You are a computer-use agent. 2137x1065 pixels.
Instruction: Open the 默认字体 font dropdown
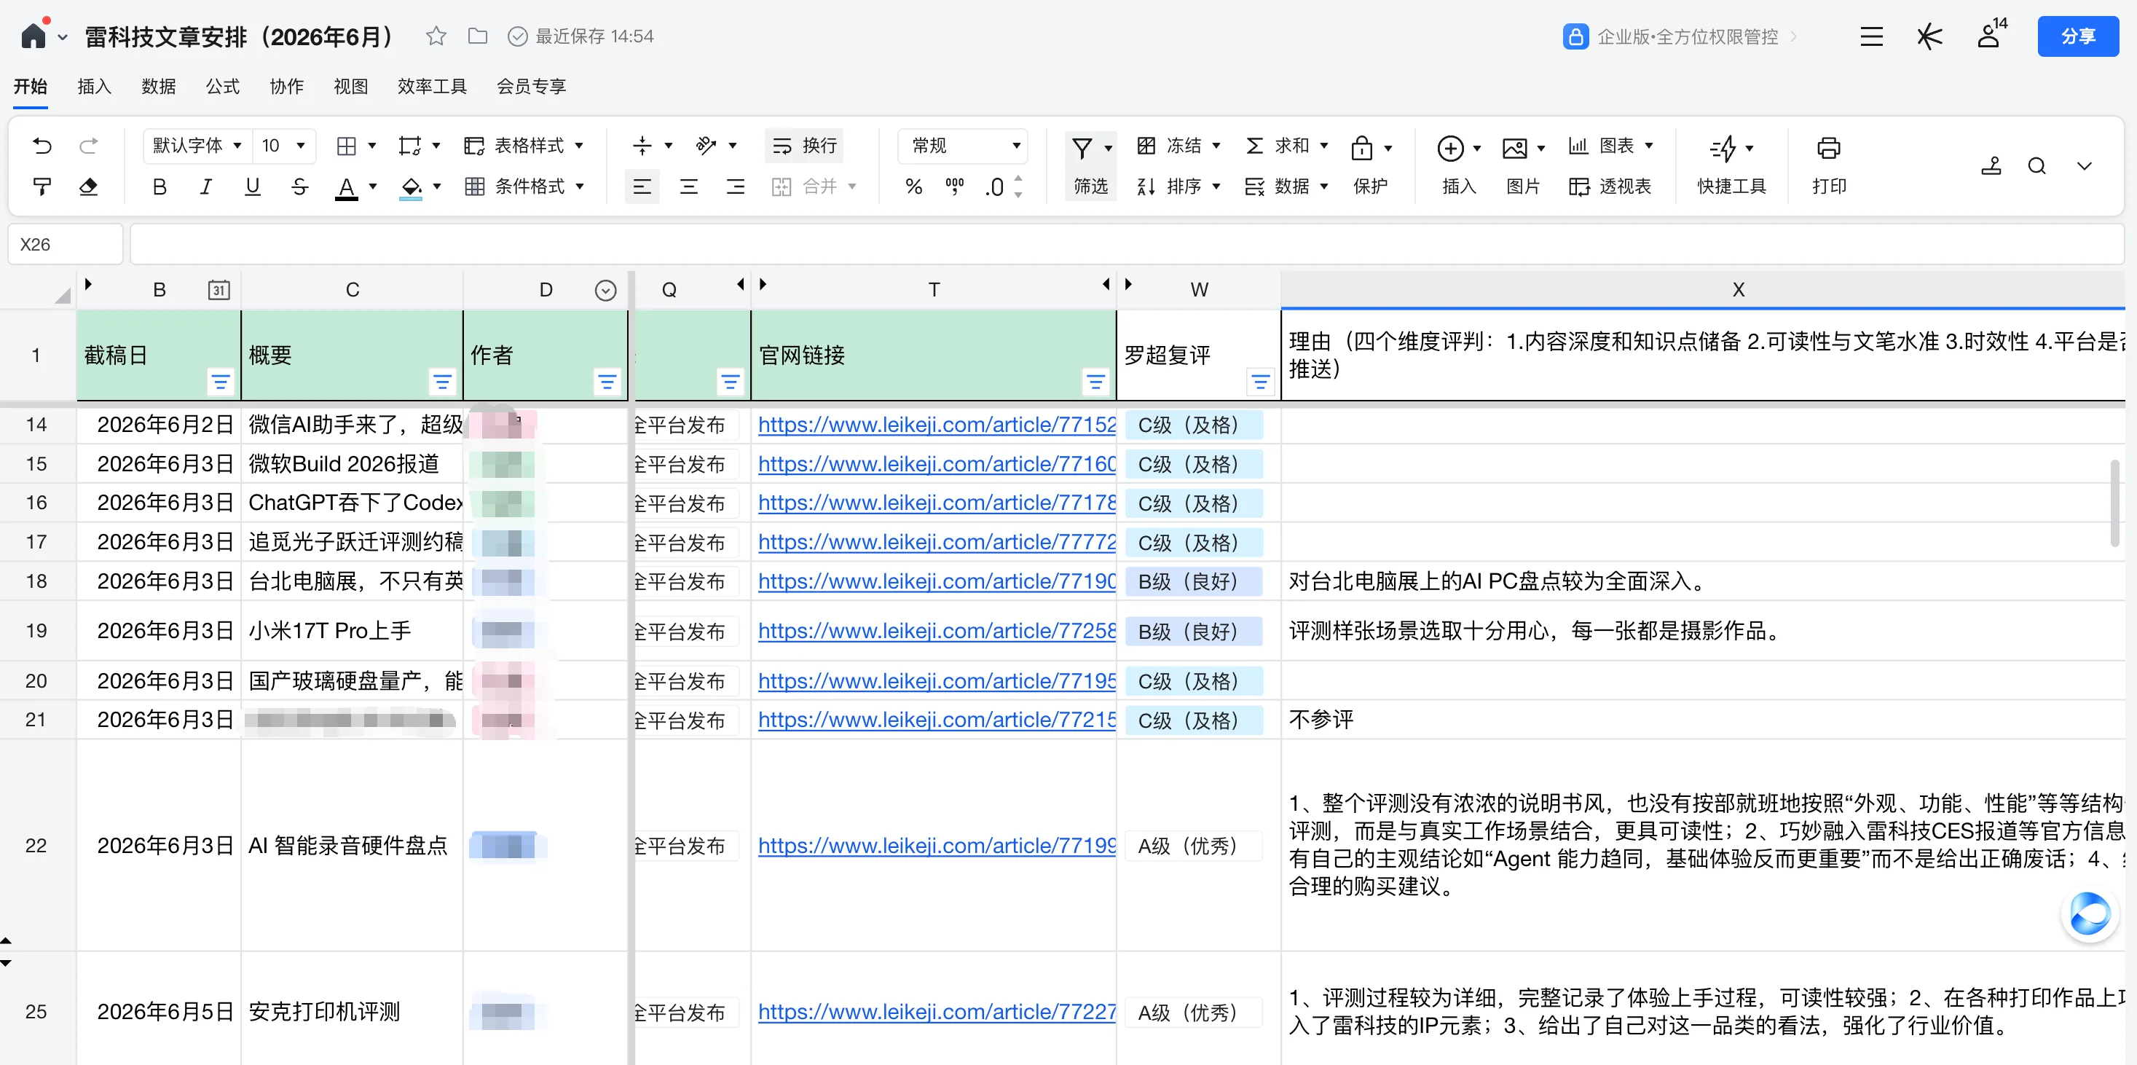click(196, 146)
